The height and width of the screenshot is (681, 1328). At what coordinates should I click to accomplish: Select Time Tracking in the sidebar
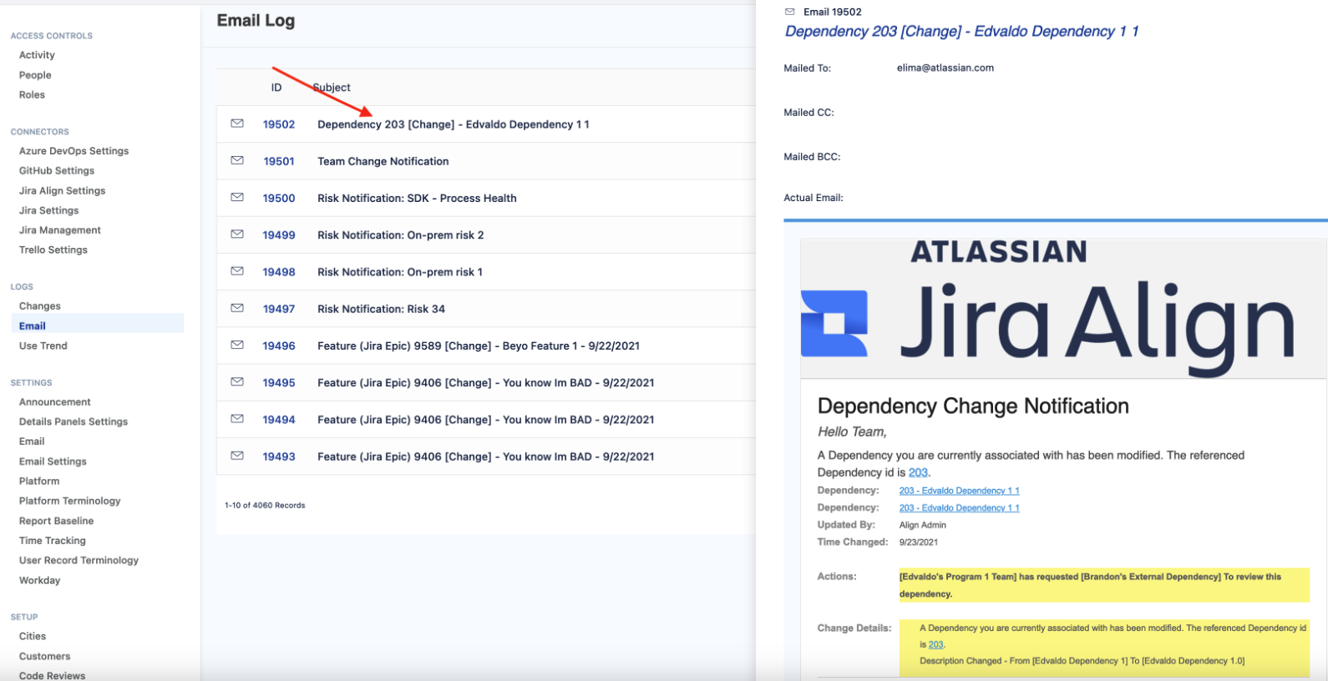52,541
